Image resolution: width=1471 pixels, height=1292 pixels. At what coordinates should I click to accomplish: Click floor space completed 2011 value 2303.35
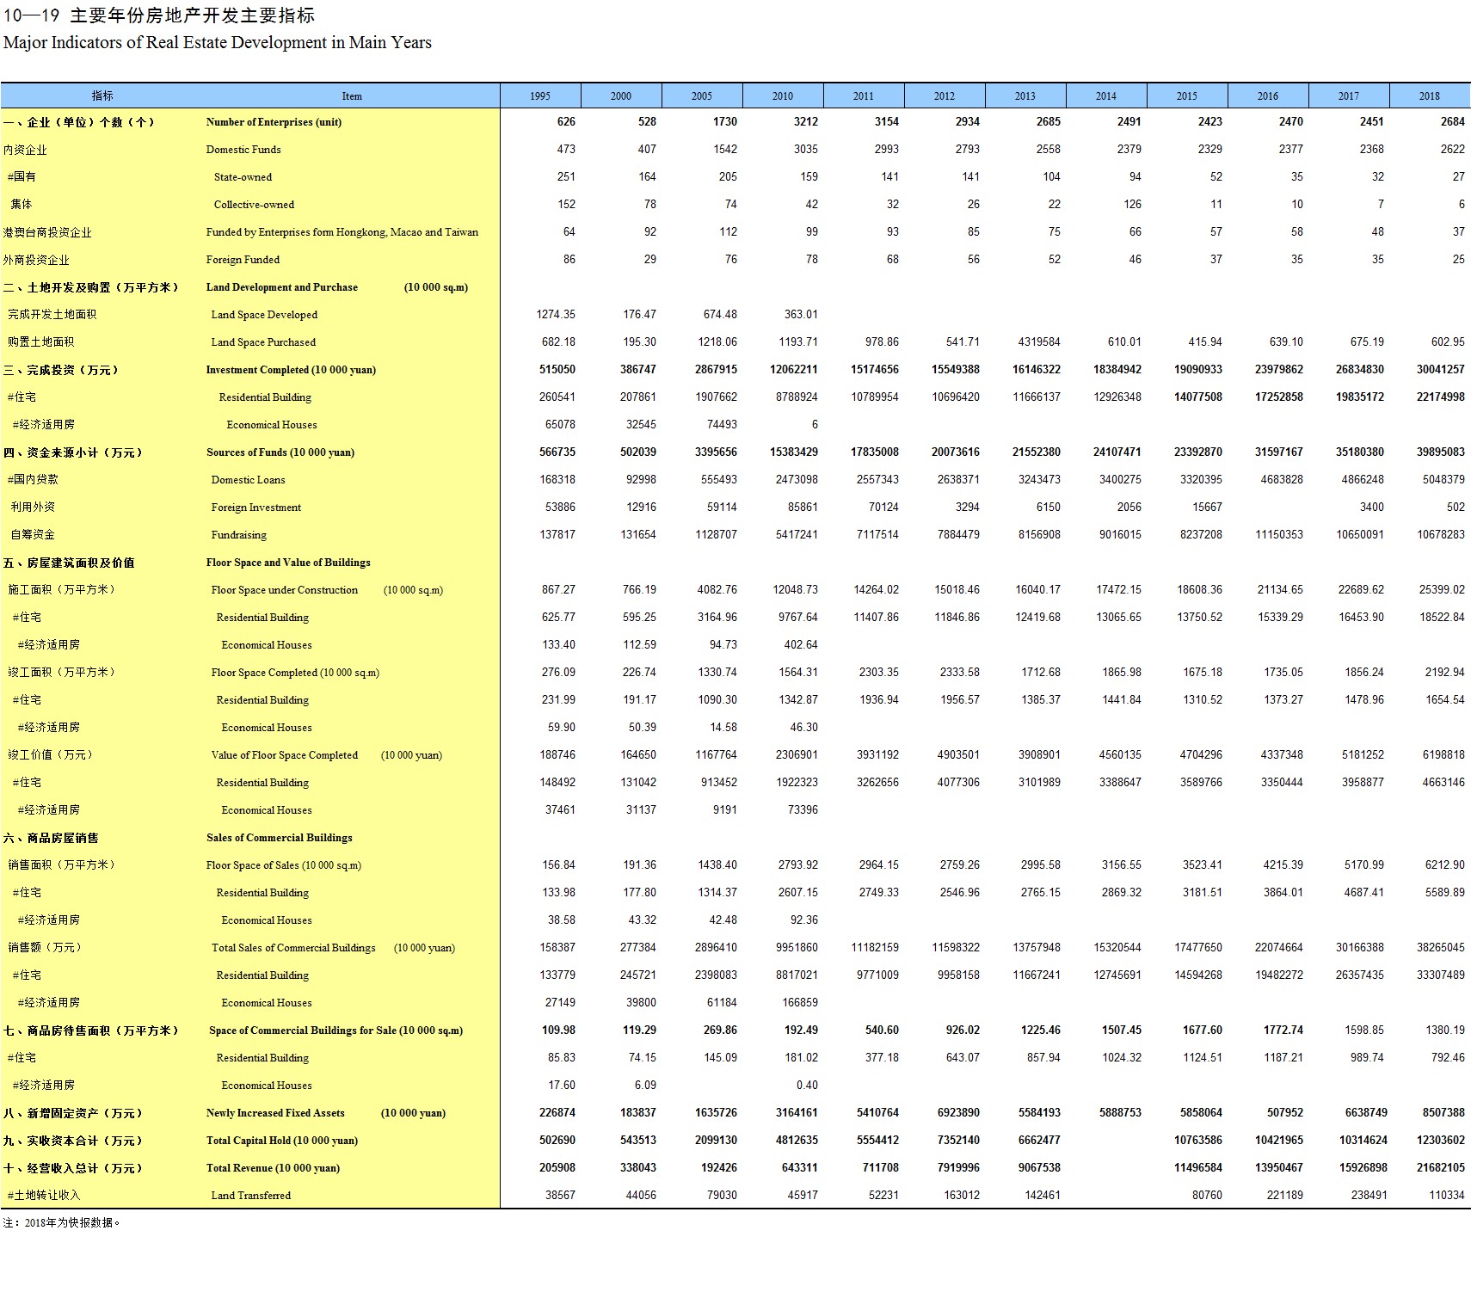click(879, 673)
